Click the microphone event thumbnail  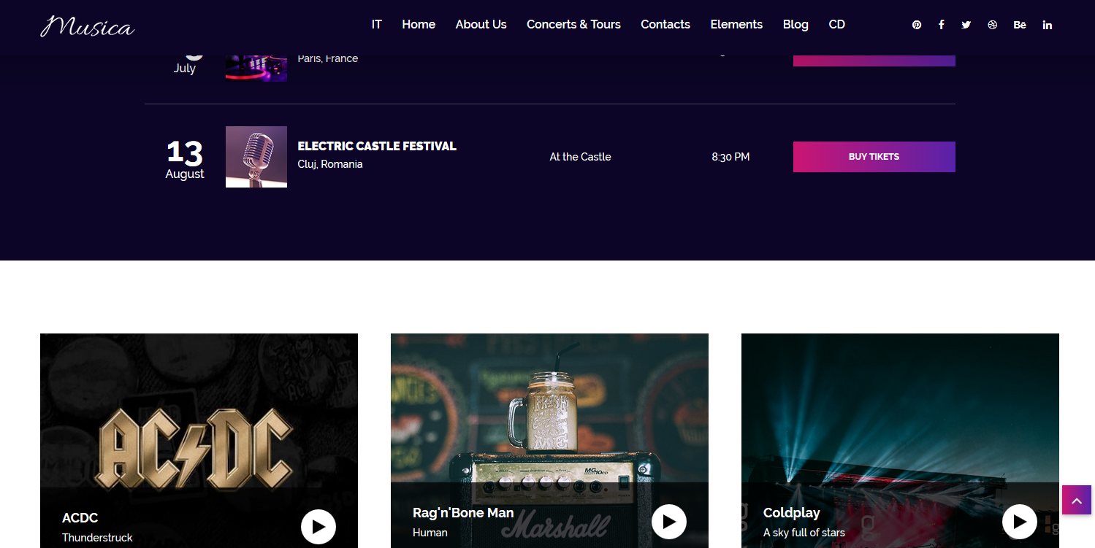pos(256,157)
